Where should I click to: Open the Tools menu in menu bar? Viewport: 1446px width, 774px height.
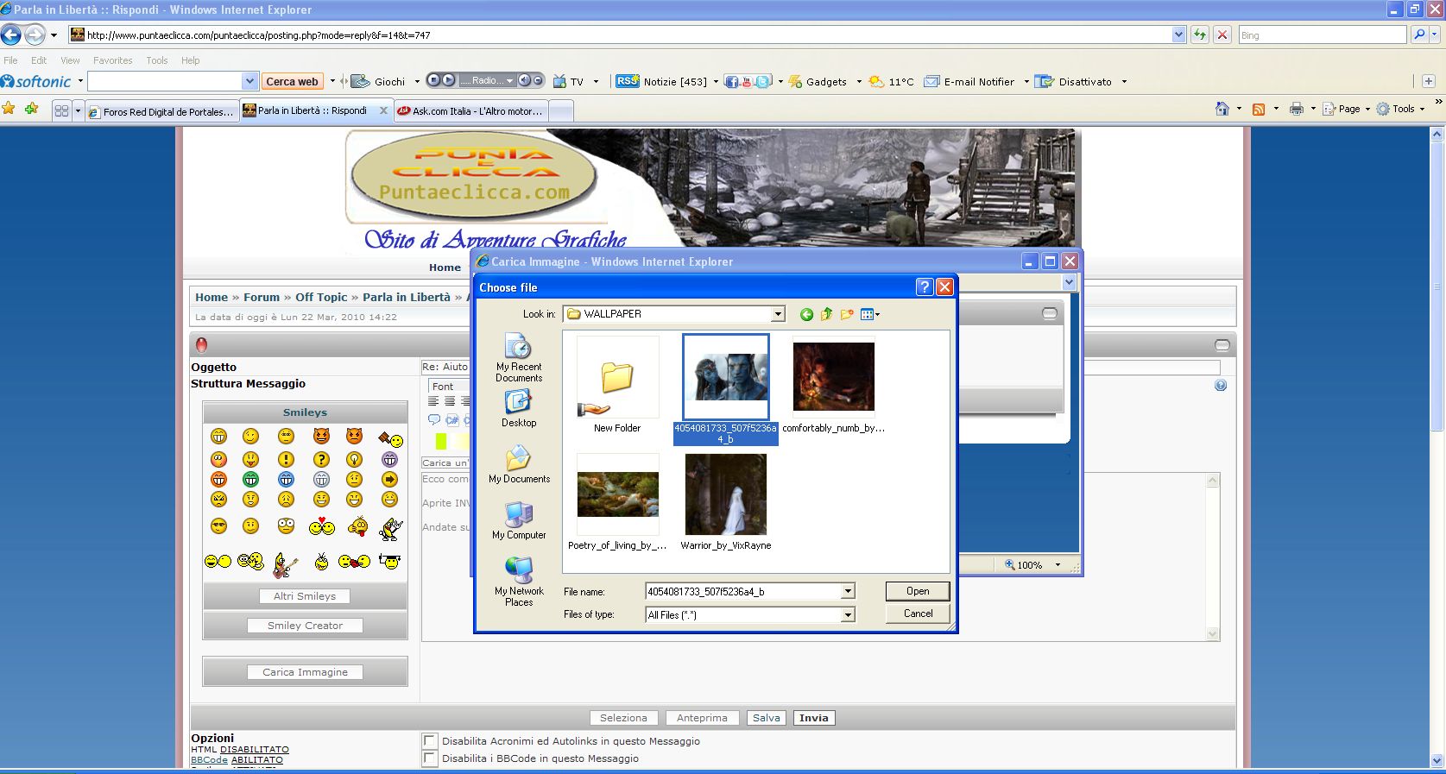157,60
